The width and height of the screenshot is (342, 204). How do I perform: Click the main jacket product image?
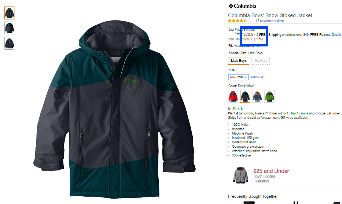(x=114, y=109)
